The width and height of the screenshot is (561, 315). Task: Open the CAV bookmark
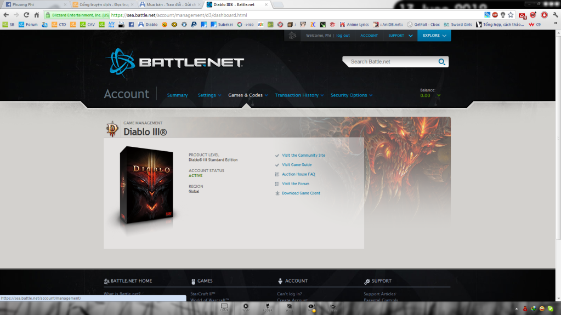[x=87, y=25]
